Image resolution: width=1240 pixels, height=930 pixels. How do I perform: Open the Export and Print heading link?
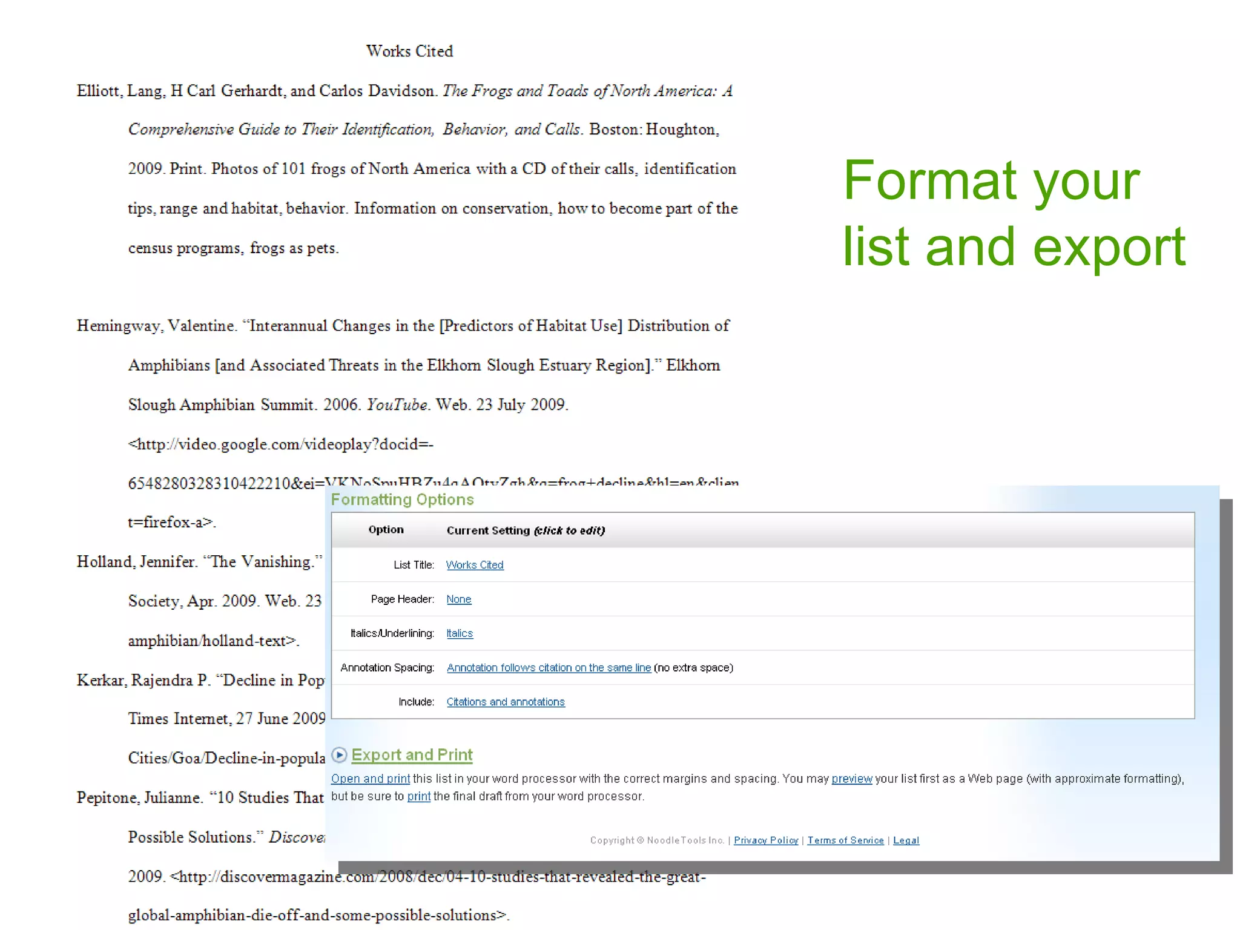412,755
